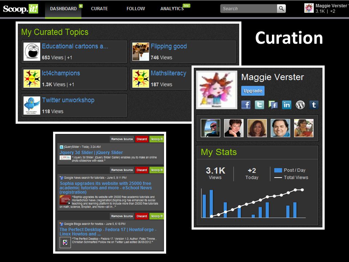The height and width of the screenshot is (262, 349).
Task: Click the Upgrade button
Action: click(253, 91)
